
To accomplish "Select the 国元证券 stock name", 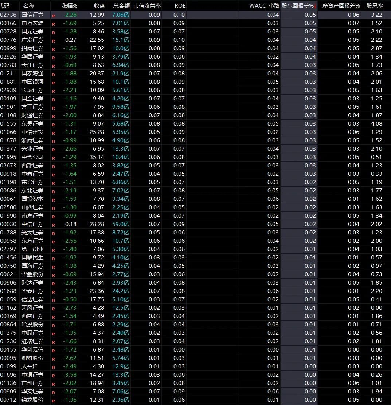I will (32, 32).
